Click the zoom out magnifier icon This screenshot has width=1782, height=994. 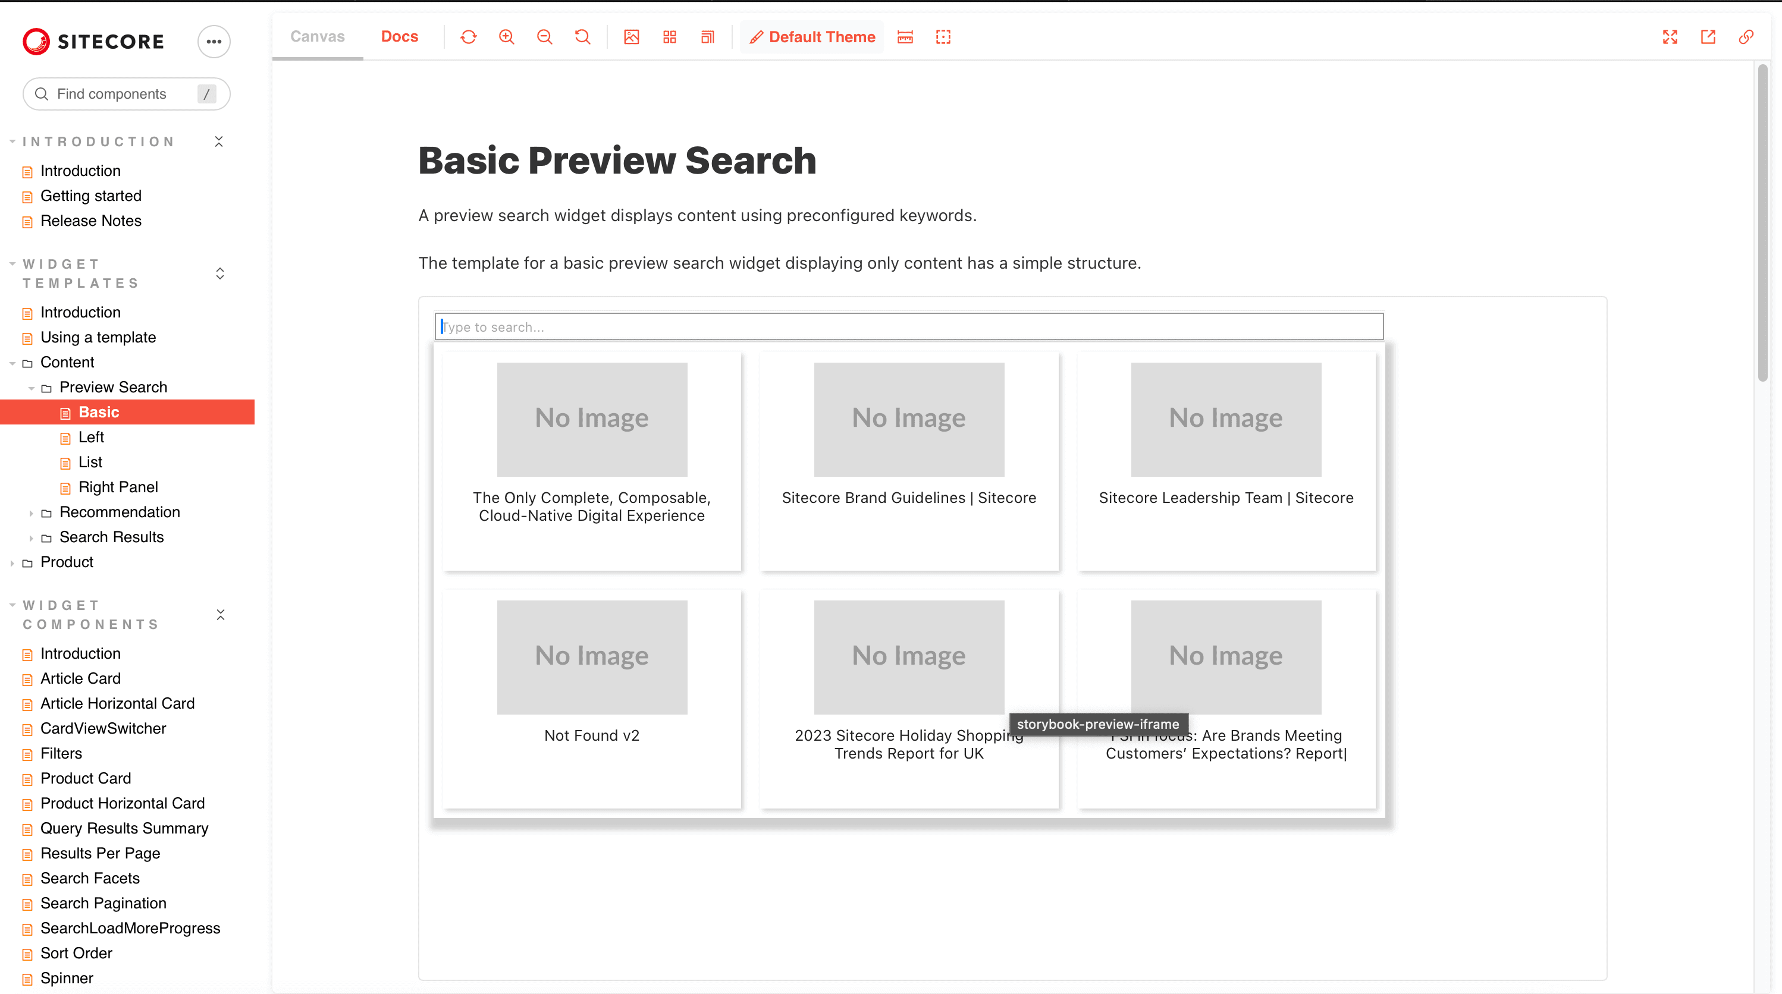click(x=544, y=37)
